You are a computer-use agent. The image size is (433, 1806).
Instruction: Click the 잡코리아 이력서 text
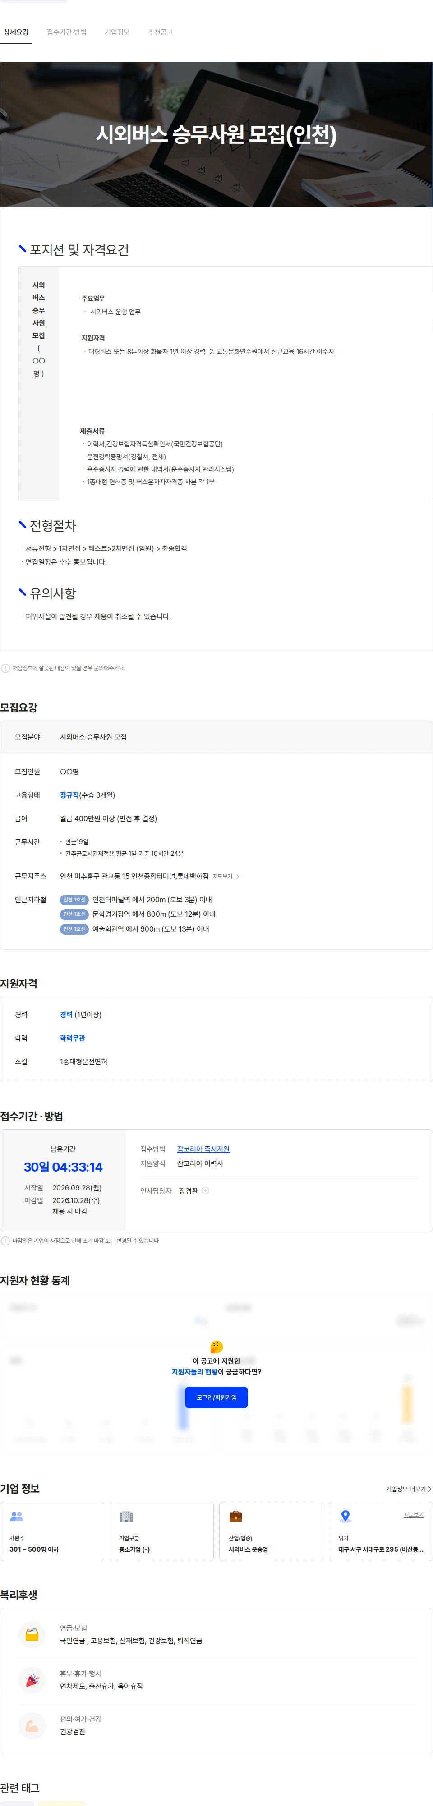point(200,1164)
